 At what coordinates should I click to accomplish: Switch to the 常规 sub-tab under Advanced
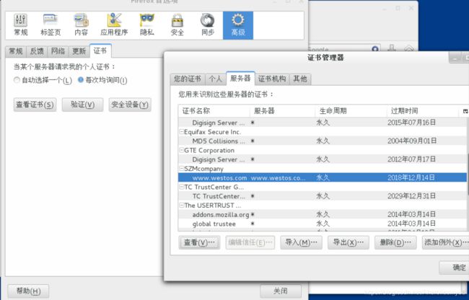(16, 51)
